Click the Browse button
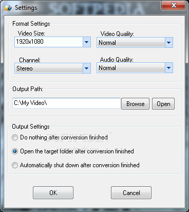Viewport: 189px width, 212px height. point(135,104)
